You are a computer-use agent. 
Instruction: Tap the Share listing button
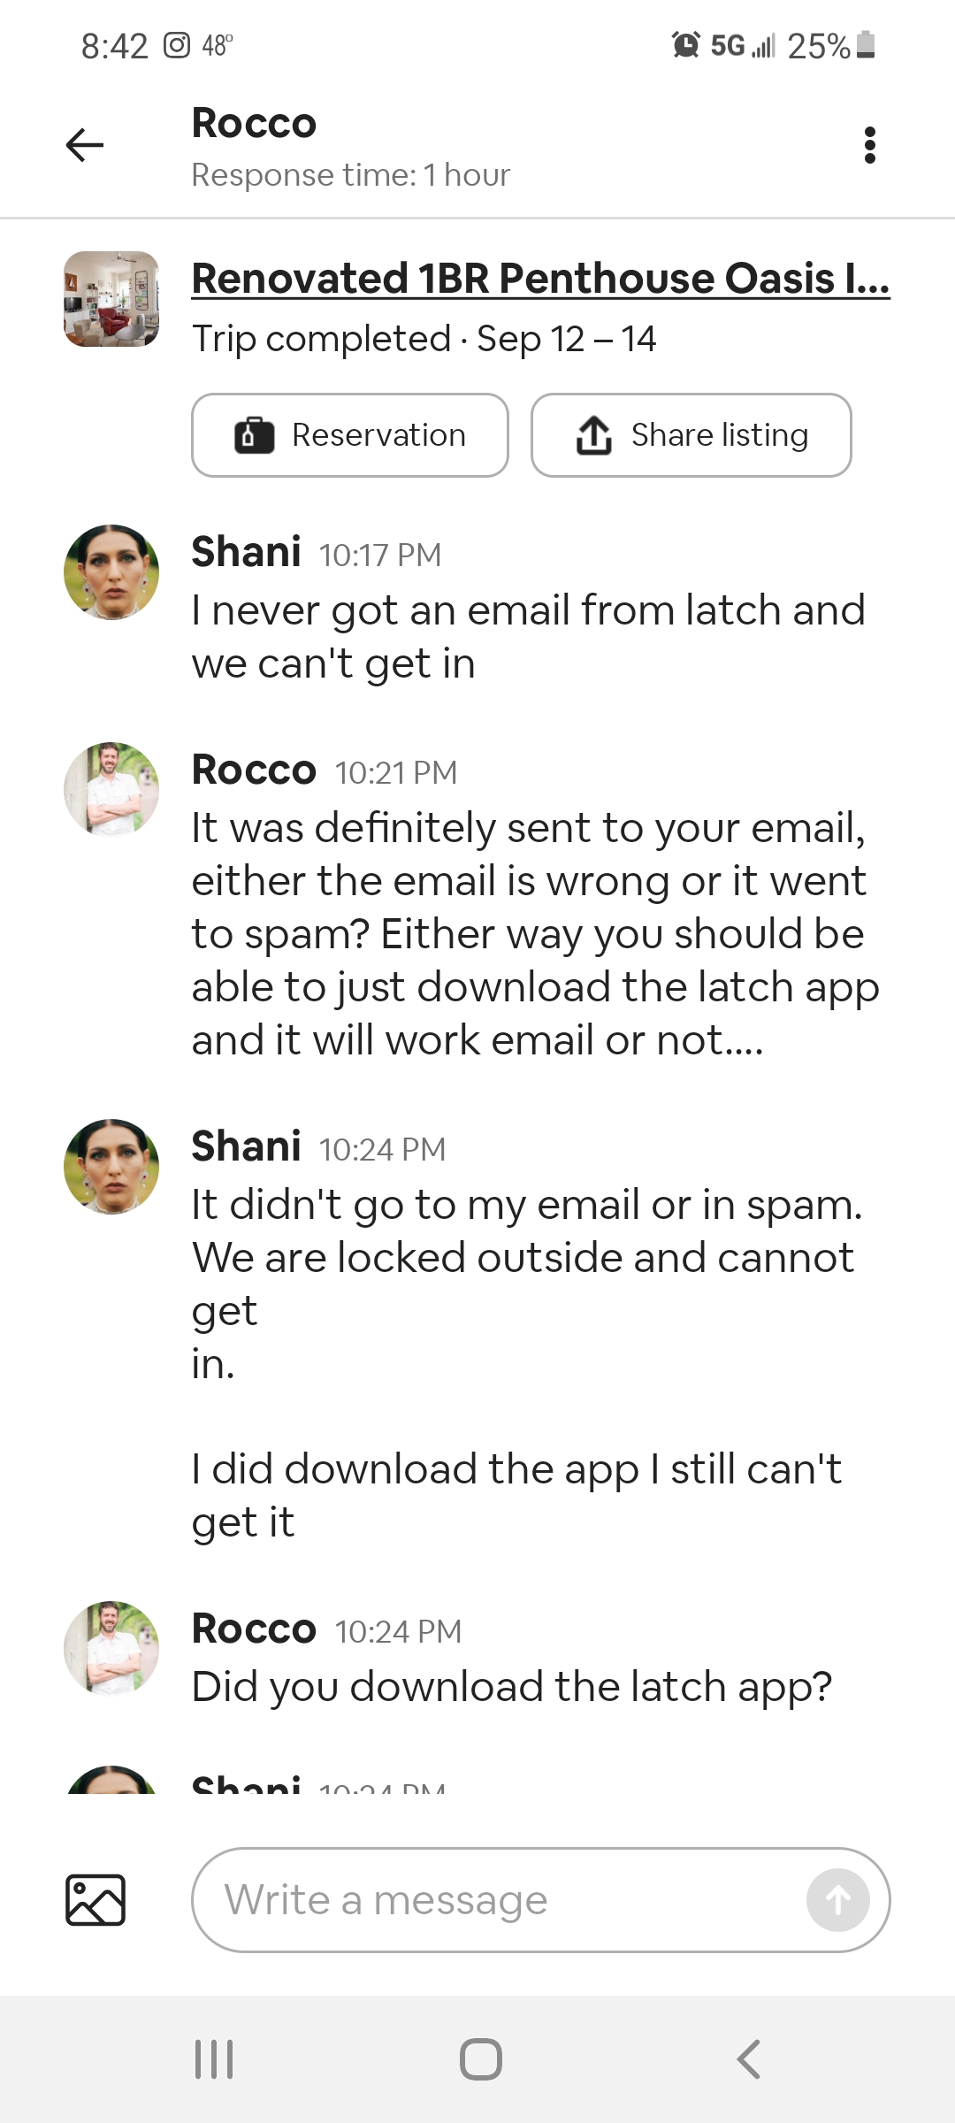click(x=691, y=435)
